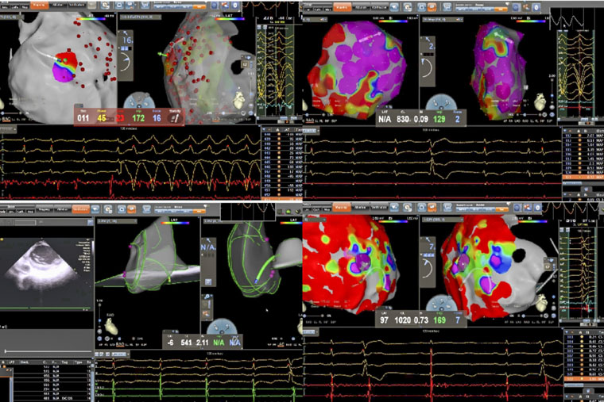Switch to Mapping tab above red-dotted map
Screen dimensions: 604x402
pos(37,6)
